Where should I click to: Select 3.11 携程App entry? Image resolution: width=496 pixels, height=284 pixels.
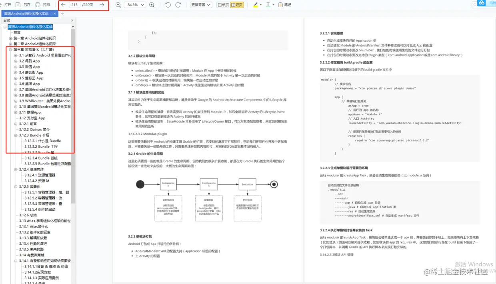click(x=30, y=113)
